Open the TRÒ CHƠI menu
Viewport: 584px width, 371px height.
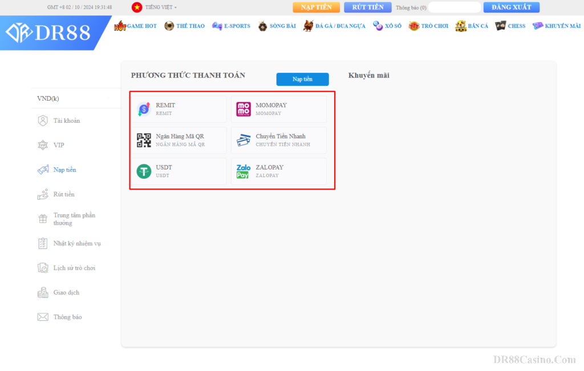pyautogui.click(x=435, y=26)
